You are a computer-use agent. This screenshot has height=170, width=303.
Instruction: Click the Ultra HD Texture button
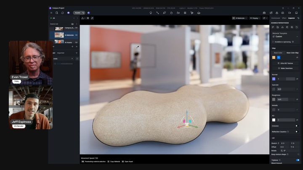coord(285,63)
